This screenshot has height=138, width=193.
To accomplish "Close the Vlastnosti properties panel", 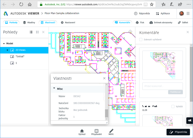I will 104,78.
